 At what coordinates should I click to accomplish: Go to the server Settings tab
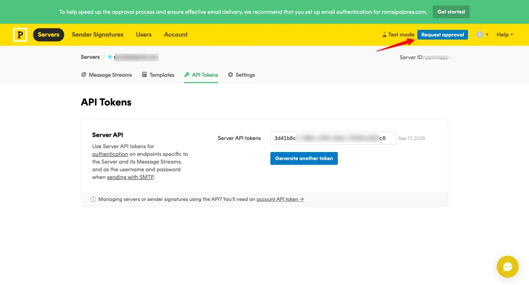(x=241, y=75)
